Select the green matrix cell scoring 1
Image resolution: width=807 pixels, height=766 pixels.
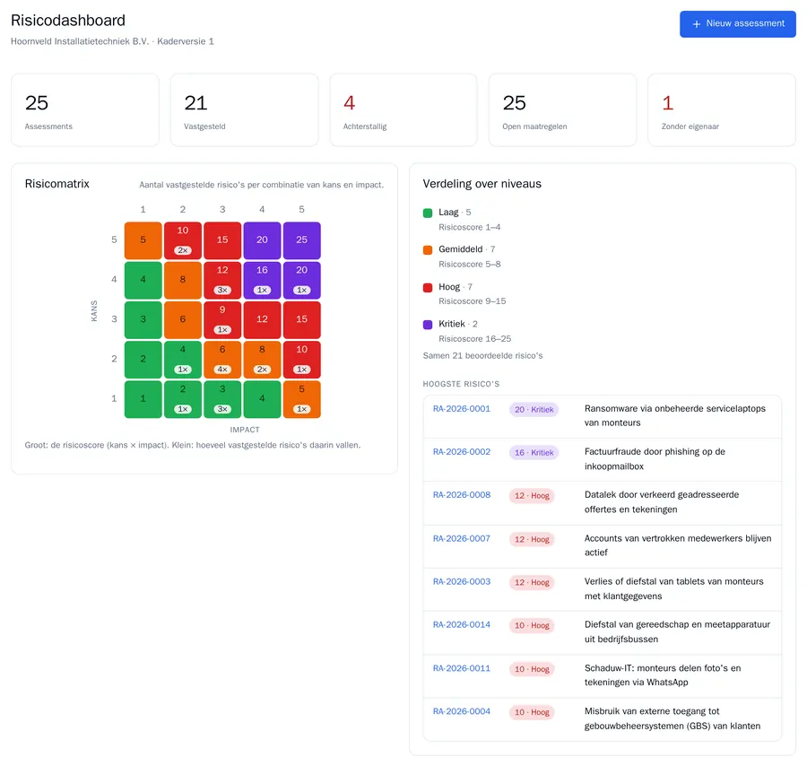[x=143, y=399]
